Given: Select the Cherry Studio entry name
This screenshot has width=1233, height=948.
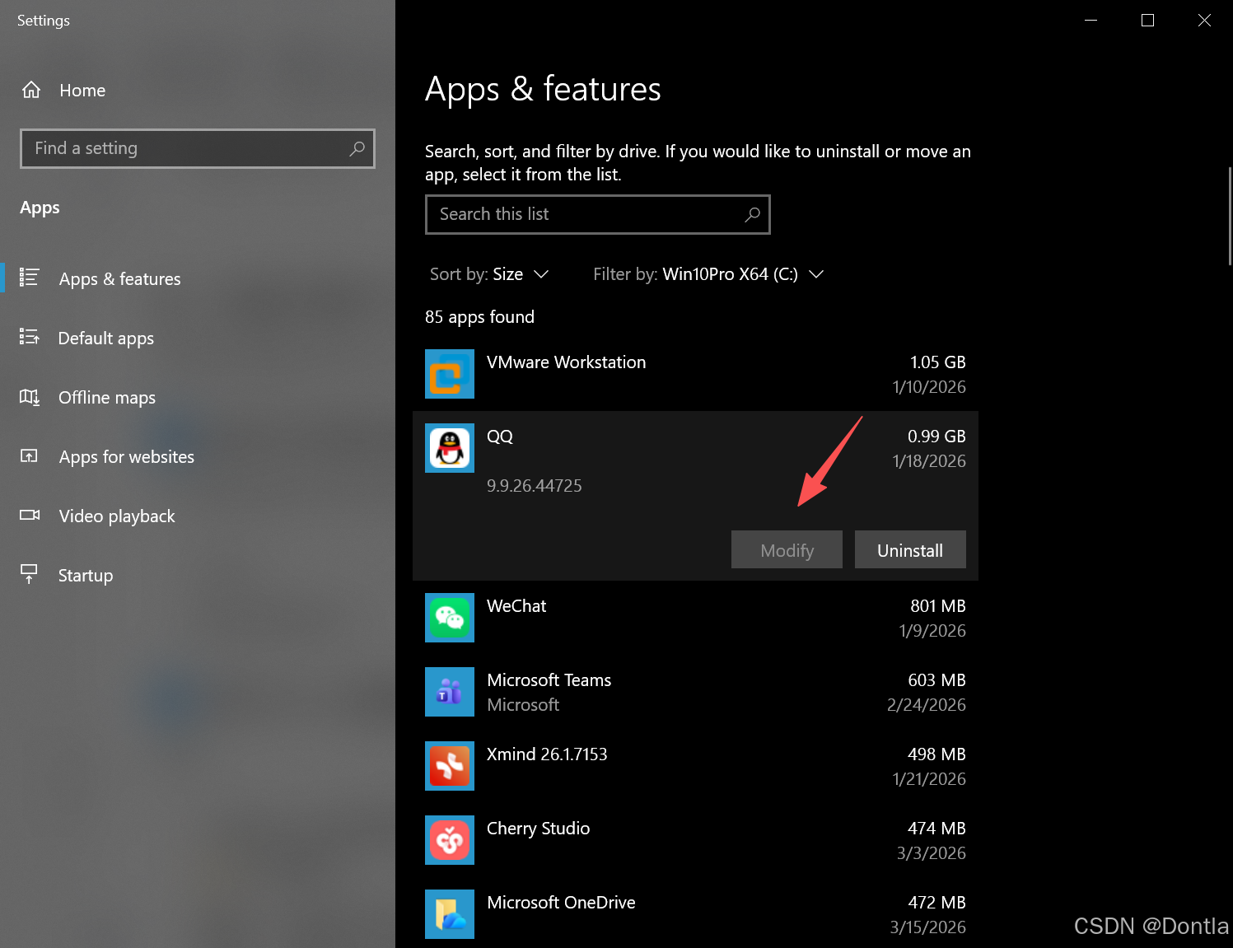Looking at the screenshot, I should pos(538,829).
